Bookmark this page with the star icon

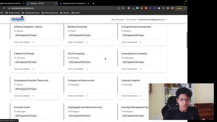[x=123, y=8]
